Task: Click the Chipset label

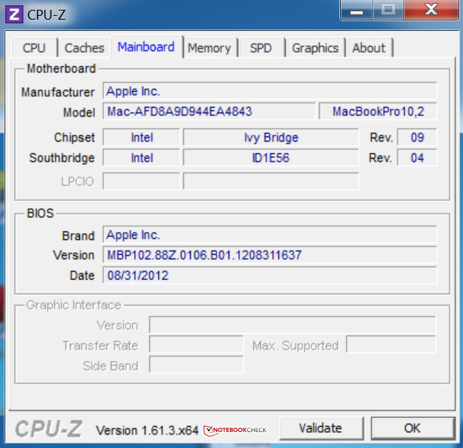Action: tap(75, 137)
